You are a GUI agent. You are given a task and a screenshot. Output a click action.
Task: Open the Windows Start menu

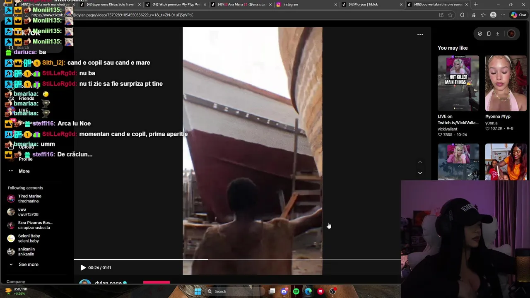pyautogui.click(x=198, y=292)
